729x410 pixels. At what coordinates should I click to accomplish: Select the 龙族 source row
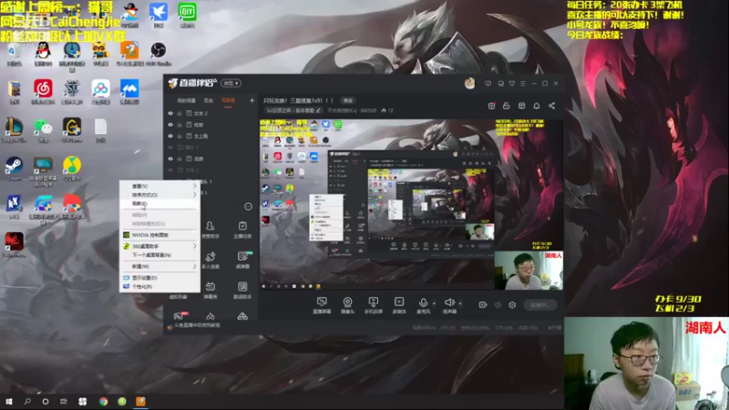pyautogui.click(x=211, y=159)
